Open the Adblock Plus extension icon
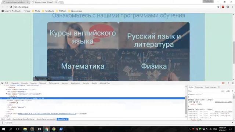 click(x=223, y=7)
